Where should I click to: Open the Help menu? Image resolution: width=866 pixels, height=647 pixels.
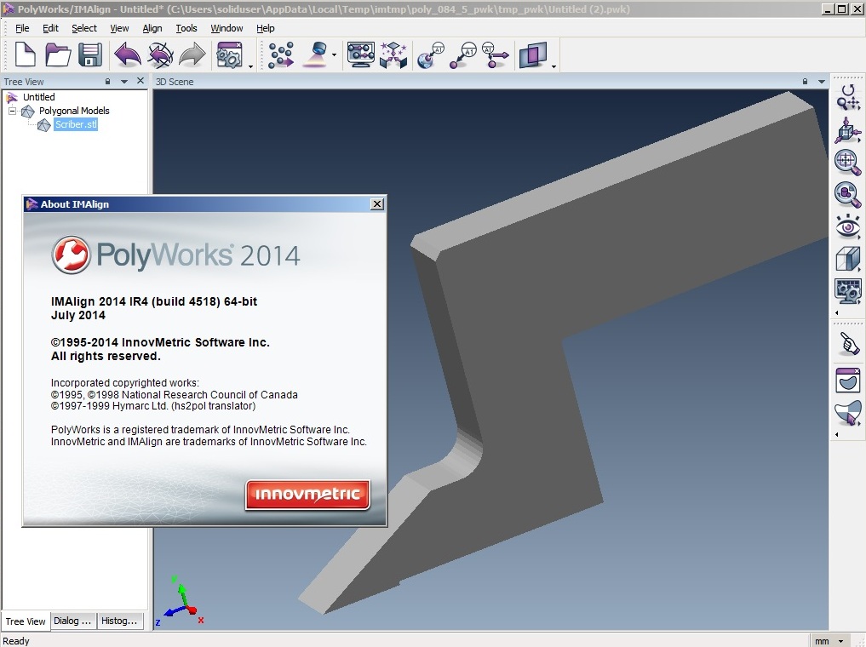[265, 28]
